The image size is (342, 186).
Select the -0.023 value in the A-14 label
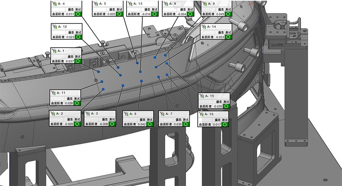[x=219, y=37]
